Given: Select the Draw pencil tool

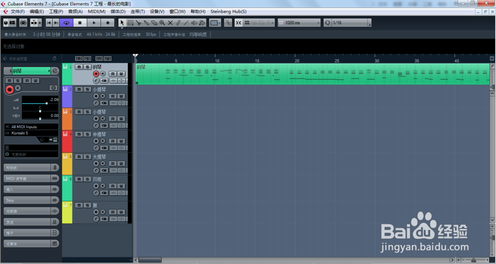Looking at the screenshot, I should pyautogui.click(x=178, y=23).
